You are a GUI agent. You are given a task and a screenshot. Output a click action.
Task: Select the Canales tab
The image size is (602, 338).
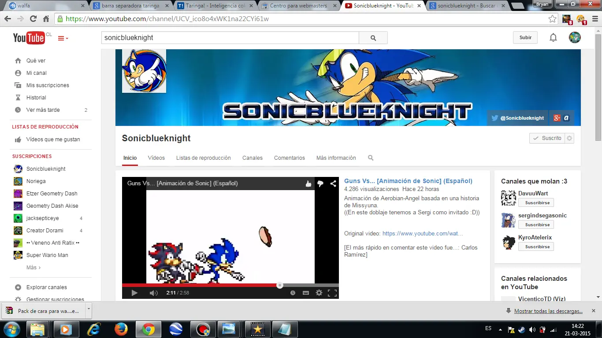pos(253,158)
